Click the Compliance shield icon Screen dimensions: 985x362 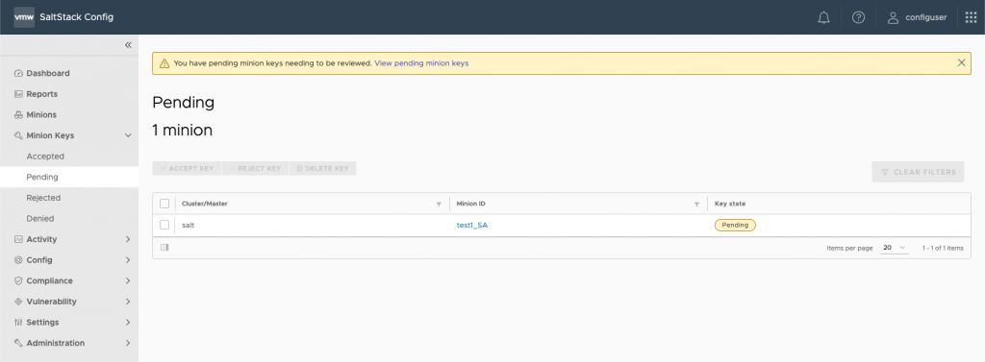click(x=18, y=280)
